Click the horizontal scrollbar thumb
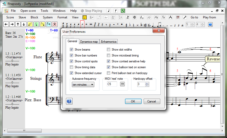This screenshot has height=138, width=227. (24, 131)
